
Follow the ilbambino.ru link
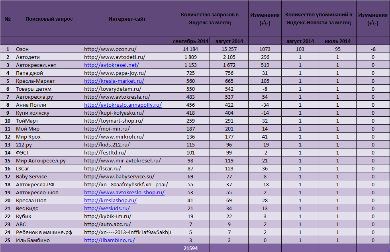(x=110, y=240)
